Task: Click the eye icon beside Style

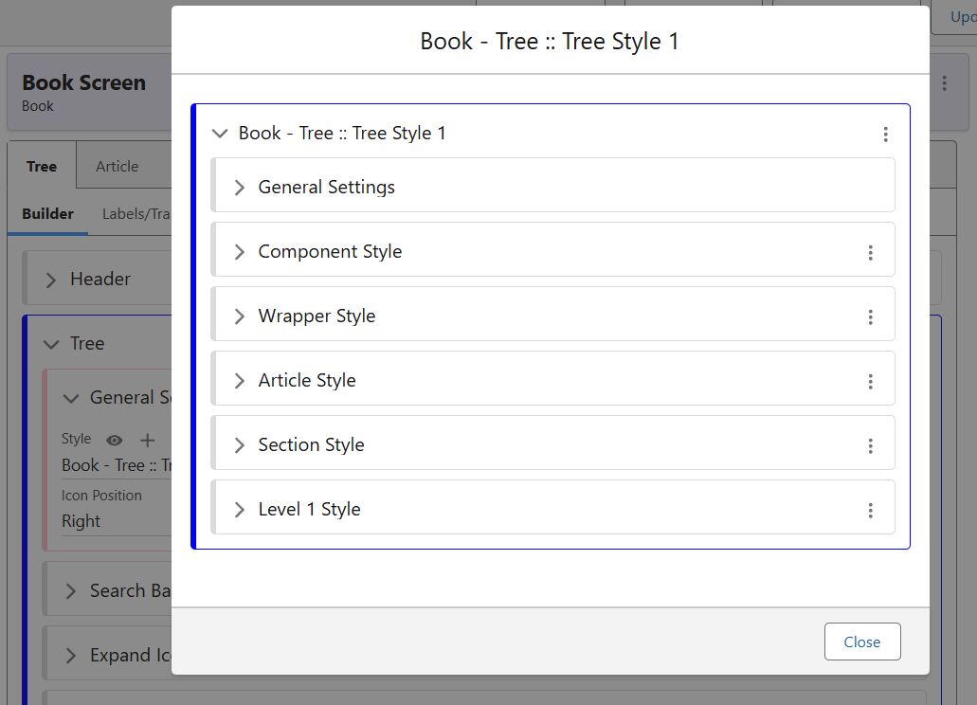Action: (115, 440)
